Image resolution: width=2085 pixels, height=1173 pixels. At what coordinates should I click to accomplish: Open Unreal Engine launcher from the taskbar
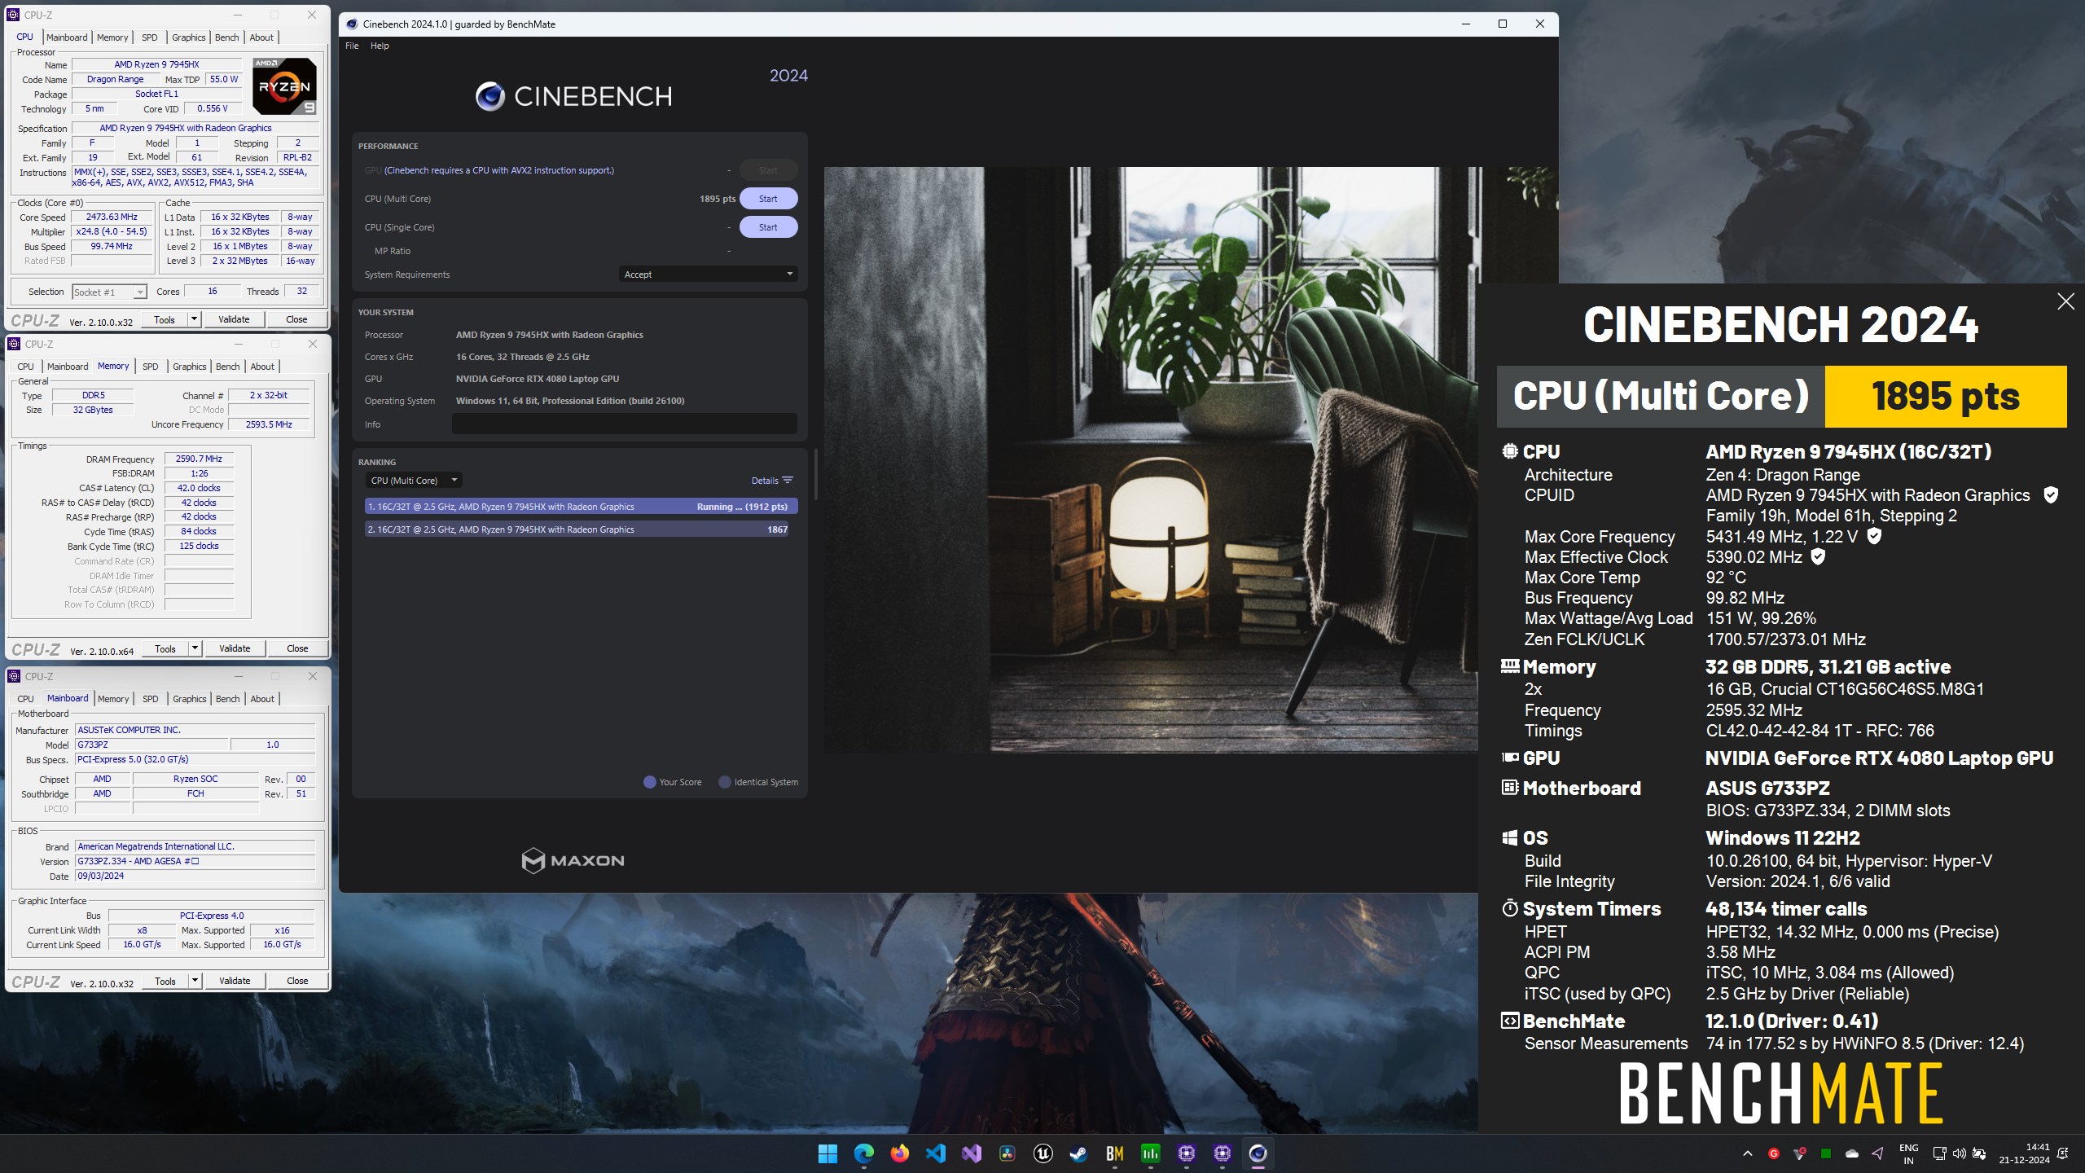pos(1042,1153)
